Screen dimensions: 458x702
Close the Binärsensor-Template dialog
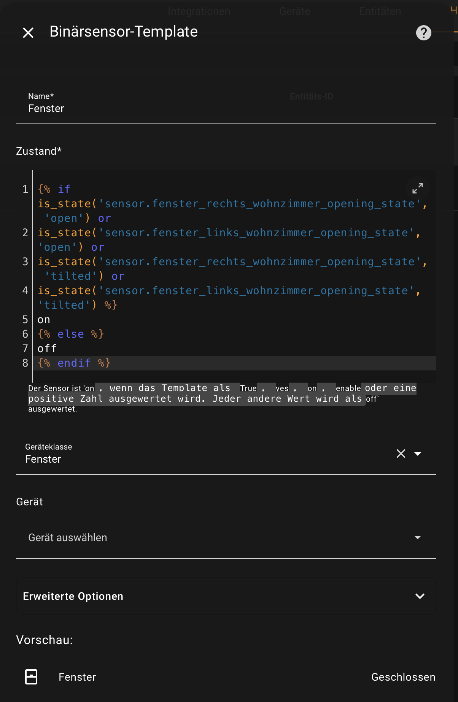(28, 33)
